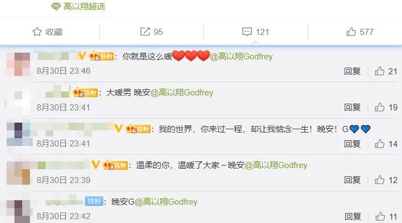This screenshot has height=223, width=402.
Task: Open @高以翔Godfrey mention in 大暖男 comment
Action: click(x=182, y=93)
